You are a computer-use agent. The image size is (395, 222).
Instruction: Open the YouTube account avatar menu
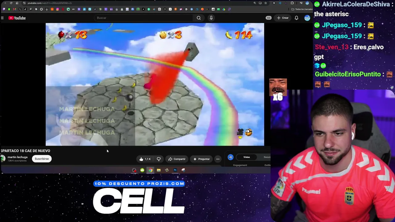coord(307,18)
